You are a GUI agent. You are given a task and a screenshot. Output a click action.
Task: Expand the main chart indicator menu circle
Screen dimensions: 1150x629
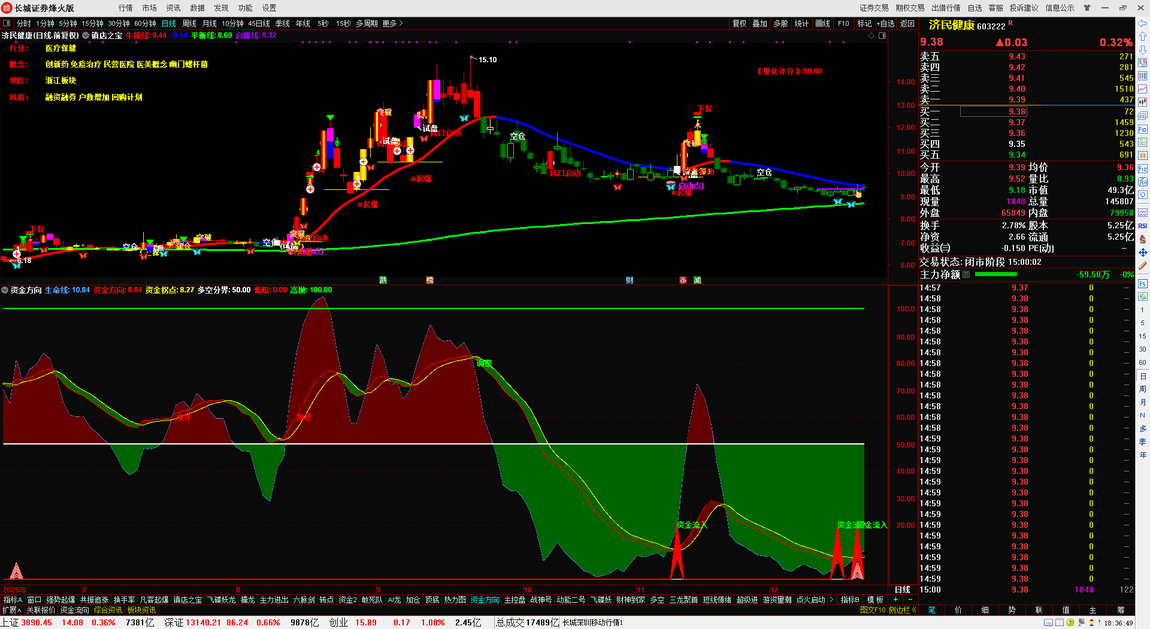pos(86,35)
